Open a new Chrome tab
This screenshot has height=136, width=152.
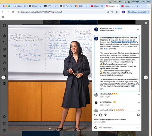coord(138,6)
